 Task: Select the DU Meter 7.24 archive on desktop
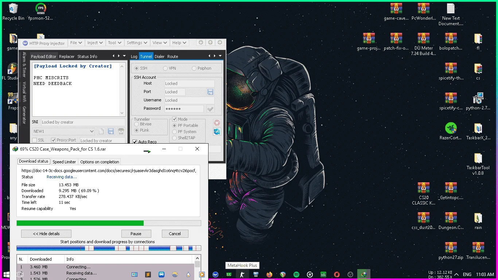point(423,44)
